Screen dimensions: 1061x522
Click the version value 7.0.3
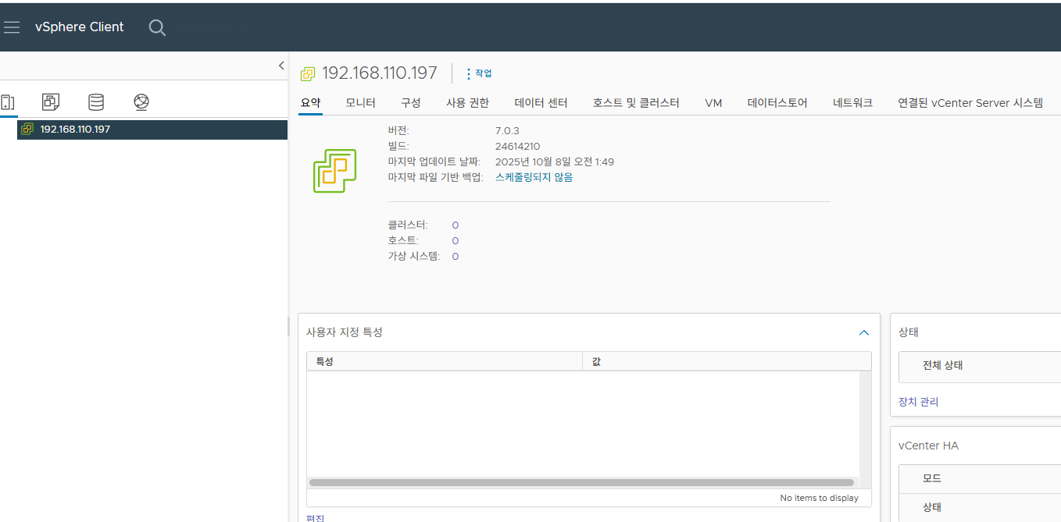(507, 130)
